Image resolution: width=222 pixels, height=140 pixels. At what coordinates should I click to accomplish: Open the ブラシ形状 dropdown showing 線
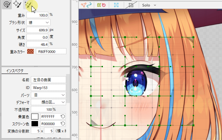[x=39, y=22]
